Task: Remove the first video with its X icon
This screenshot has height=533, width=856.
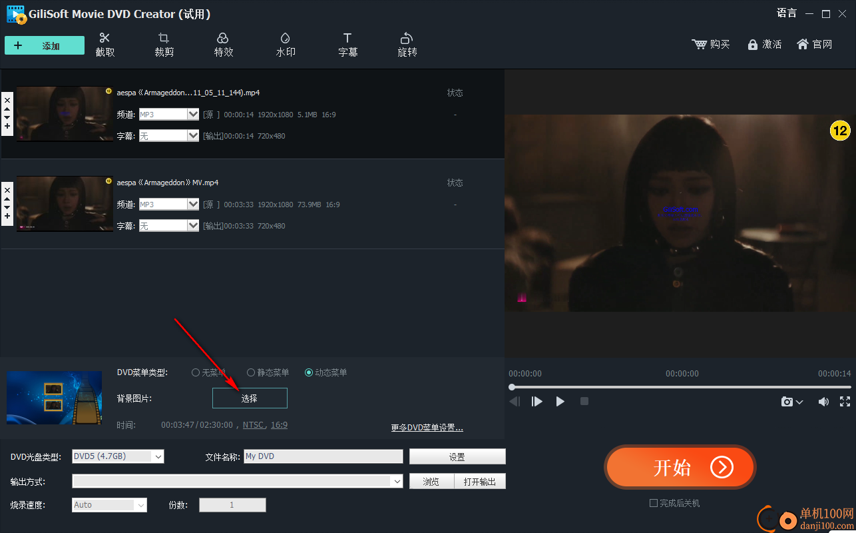Action: pos(7,100)
